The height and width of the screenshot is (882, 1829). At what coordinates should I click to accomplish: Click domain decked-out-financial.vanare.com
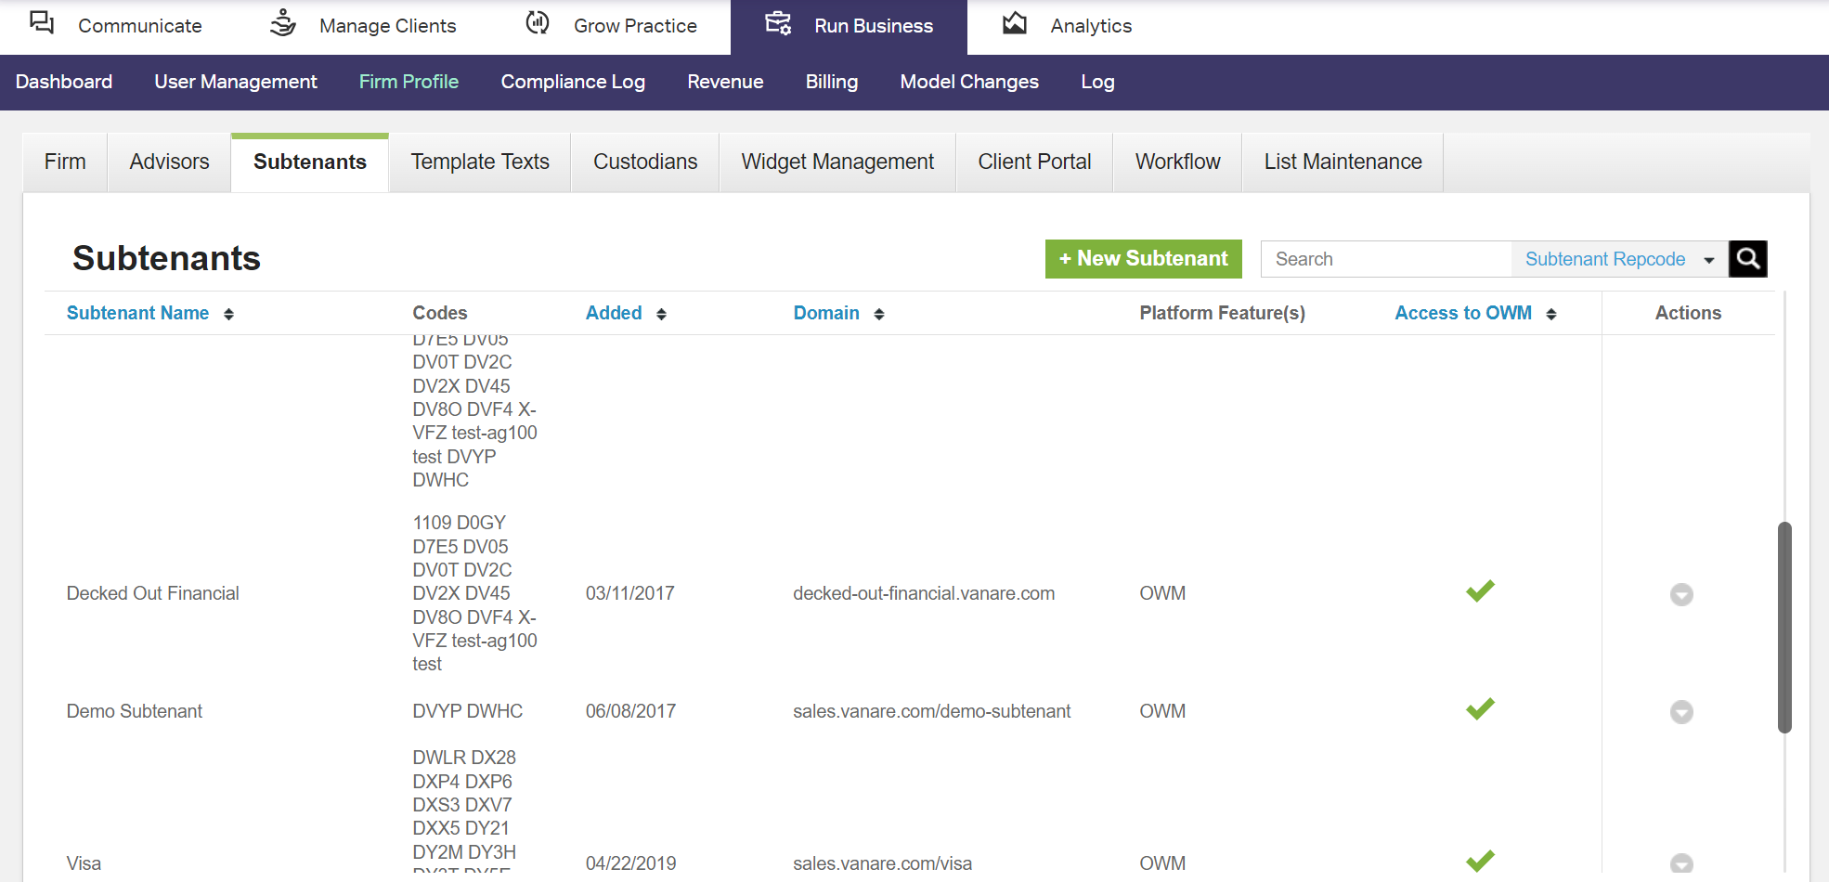point(924,593)
